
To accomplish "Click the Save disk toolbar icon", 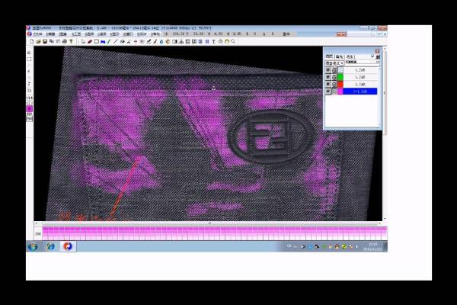I will coord(41,41).
